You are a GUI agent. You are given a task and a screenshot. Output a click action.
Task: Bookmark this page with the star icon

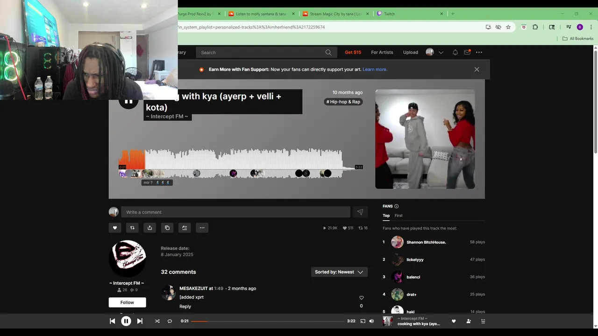pos(508,27)
